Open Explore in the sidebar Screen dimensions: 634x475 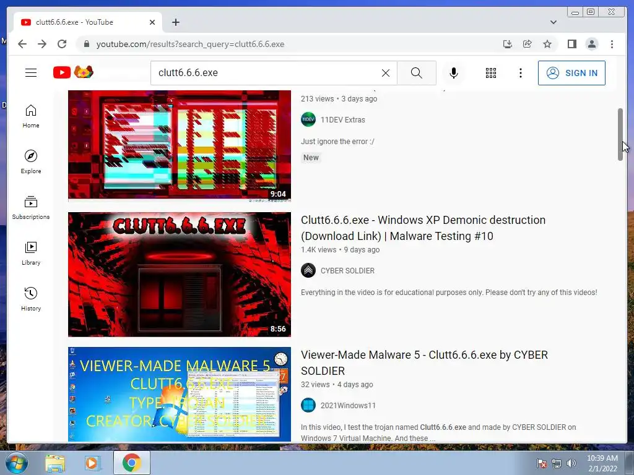pyautogui.click(x=31, y=162)
